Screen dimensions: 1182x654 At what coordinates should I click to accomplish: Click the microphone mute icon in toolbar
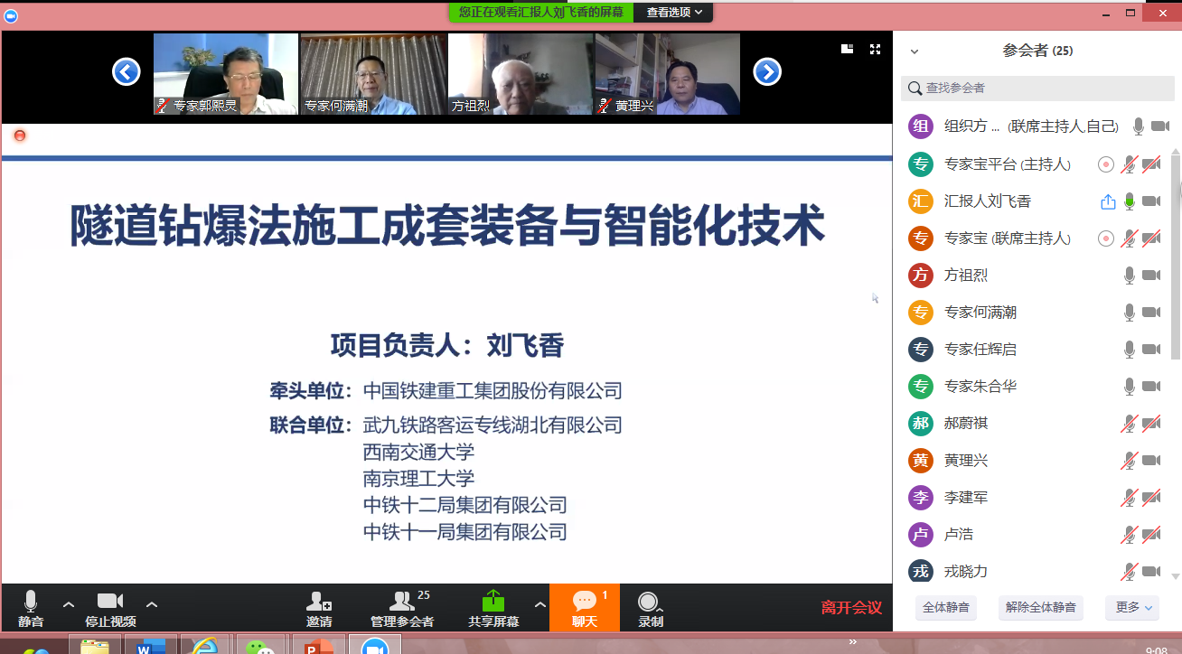point(31,602)
